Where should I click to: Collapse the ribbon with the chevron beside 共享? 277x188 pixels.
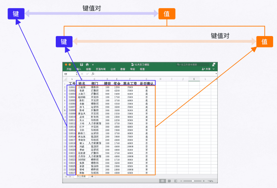point(214,69)
